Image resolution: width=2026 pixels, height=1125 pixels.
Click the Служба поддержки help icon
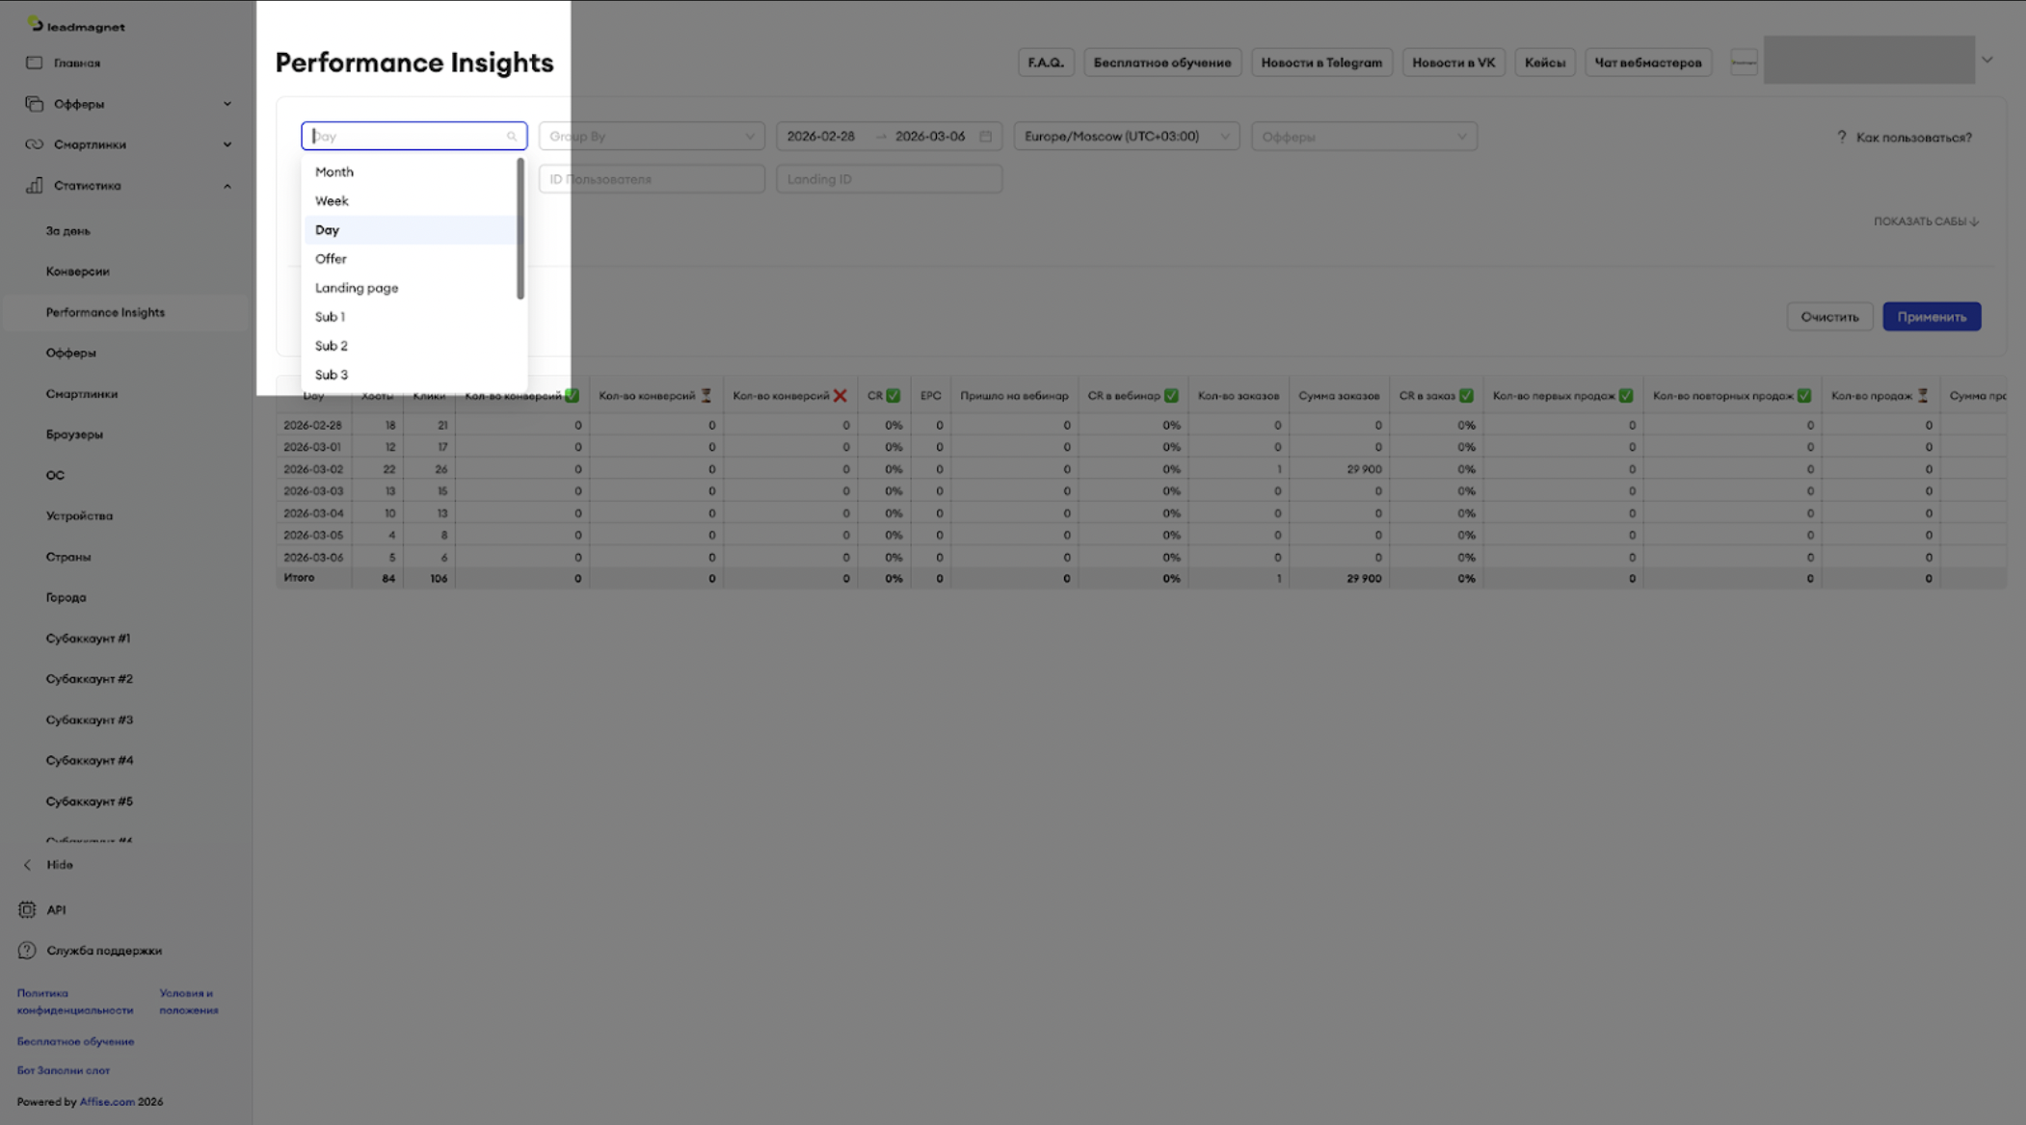pos(27,951)
